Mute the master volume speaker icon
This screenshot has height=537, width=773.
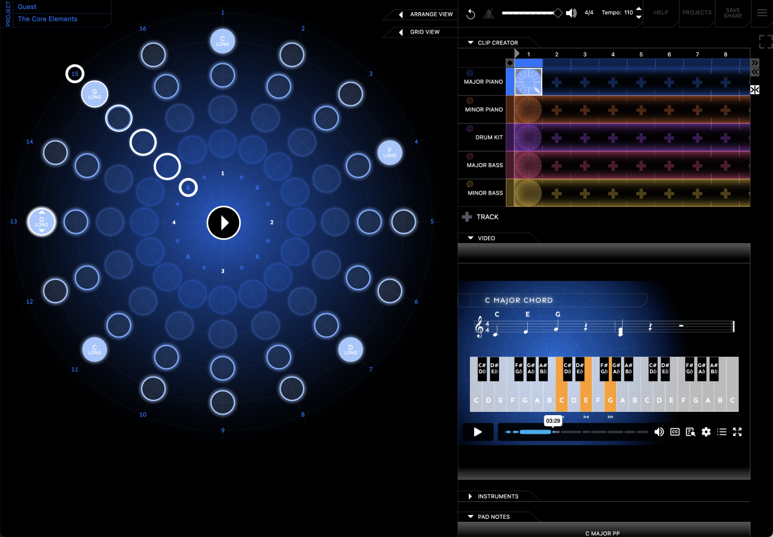pos(571,13)
